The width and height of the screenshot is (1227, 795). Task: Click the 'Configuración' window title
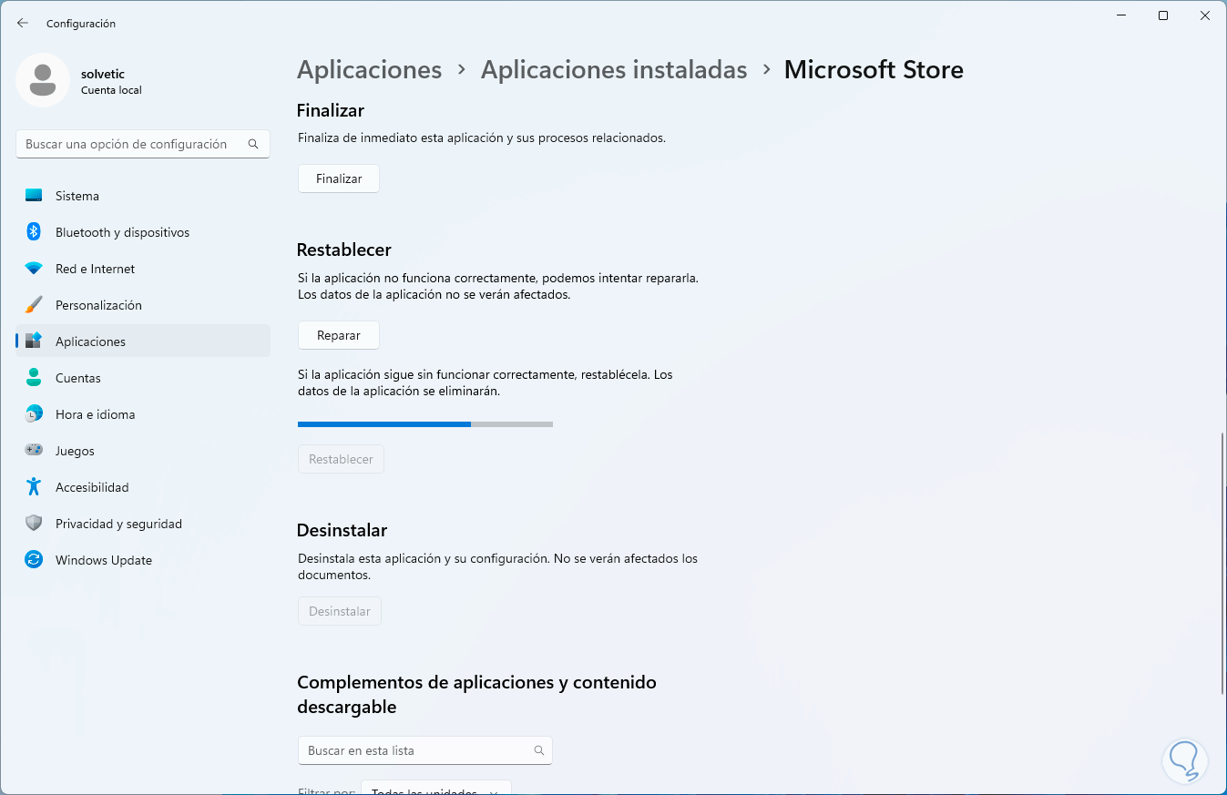point(81,23)
